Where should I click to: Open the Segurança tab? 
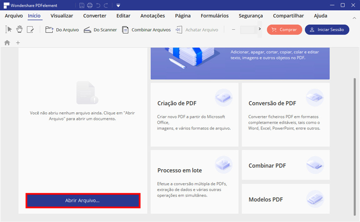(x=251, y=16)
